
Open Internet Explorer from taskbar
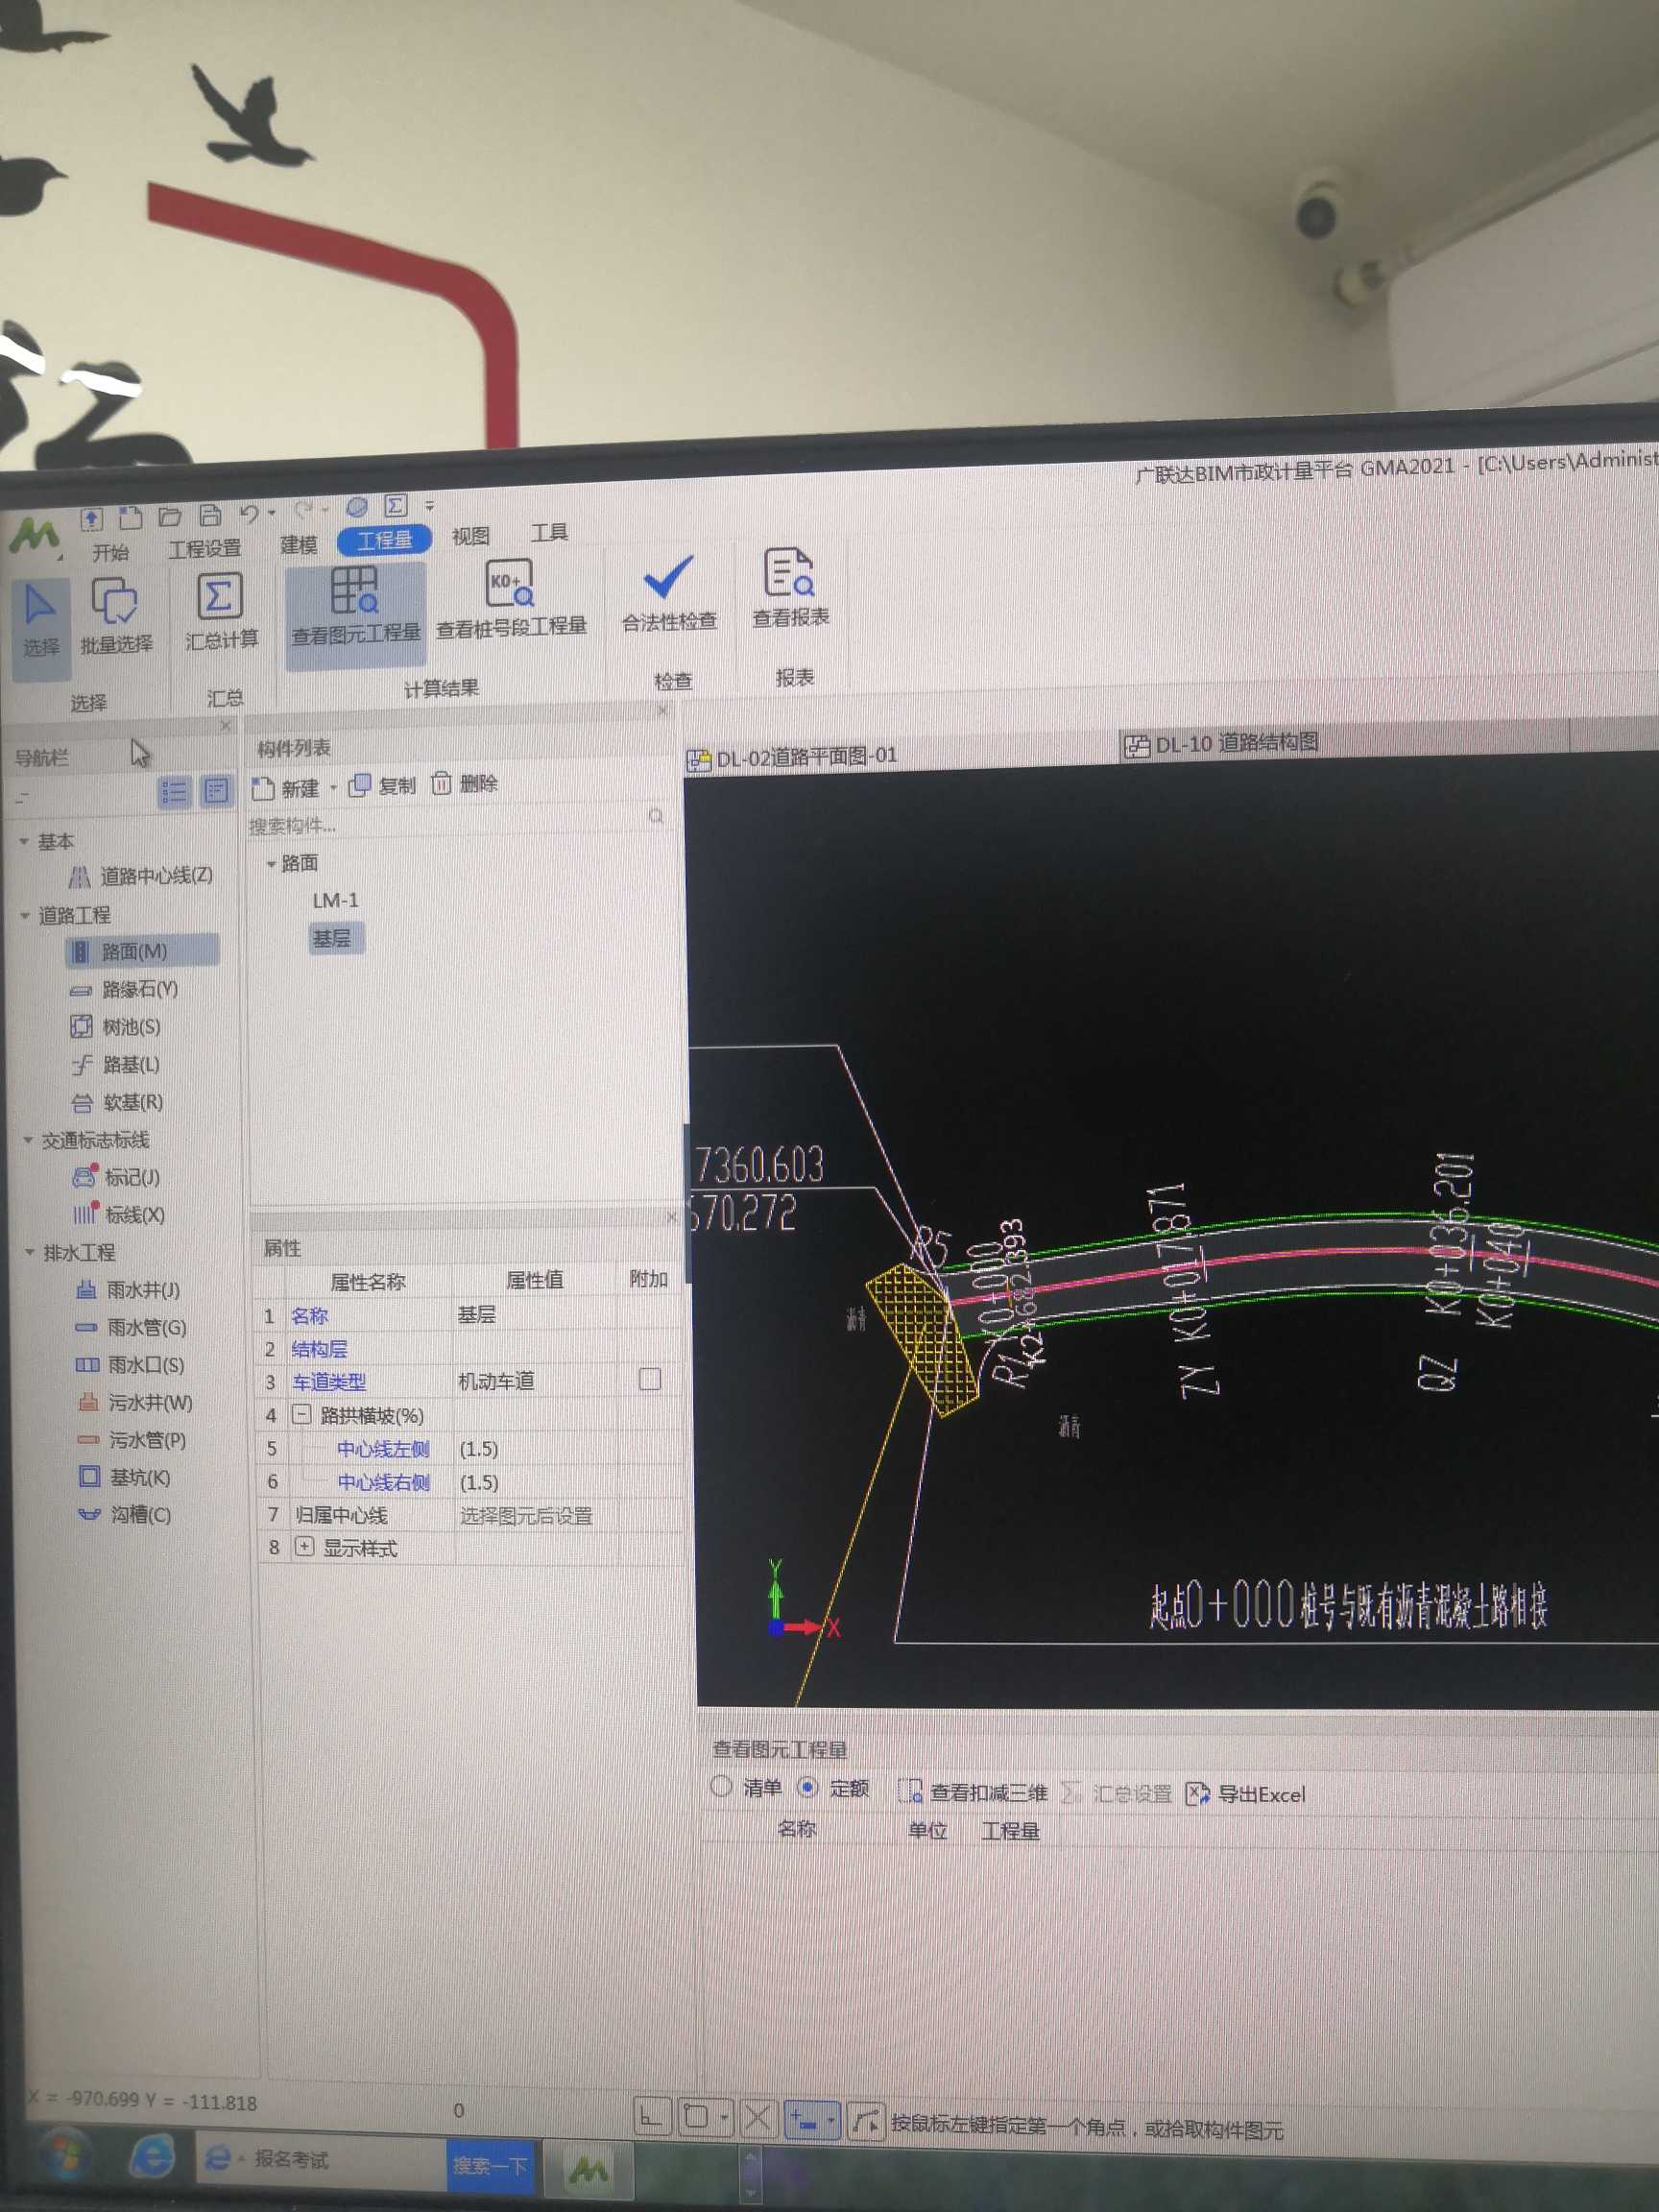pyautogui.click(x=152, y=2156)
